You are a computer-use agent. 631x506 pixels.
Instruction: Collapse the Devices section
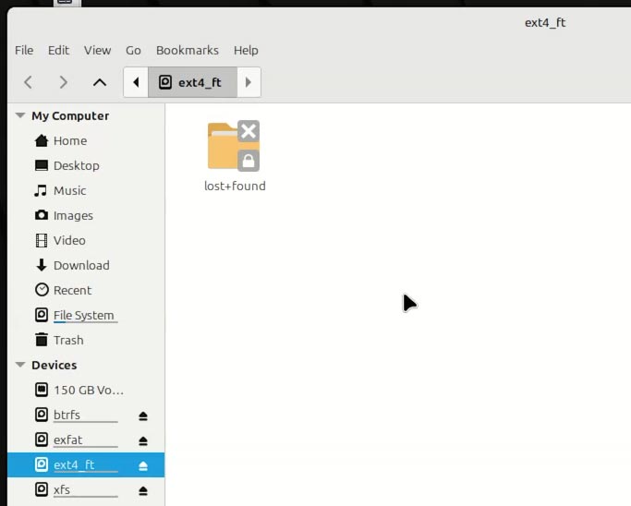point(20,365)
